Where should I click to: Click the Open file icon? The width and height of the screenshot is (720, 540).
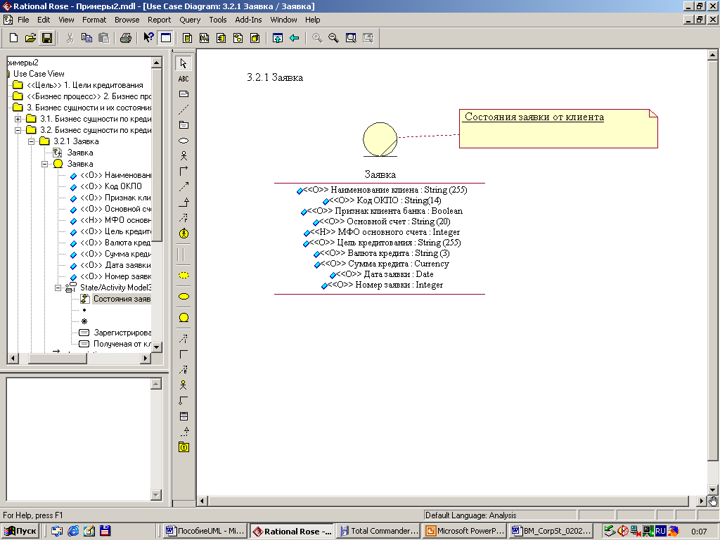pos(30,38)
